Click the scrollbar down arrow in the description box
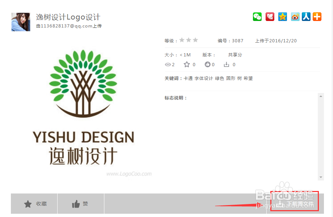 pos(321,177)
